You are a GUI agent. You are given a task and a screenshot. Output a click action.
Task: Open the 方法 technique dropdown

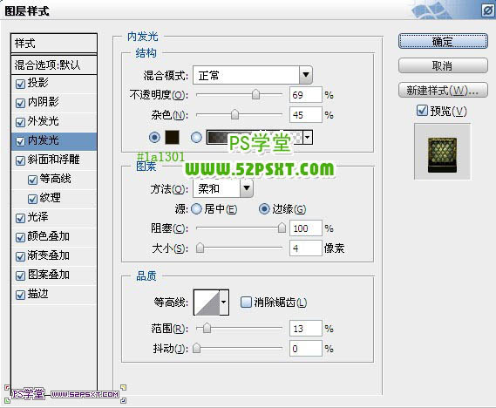[223, 189]
